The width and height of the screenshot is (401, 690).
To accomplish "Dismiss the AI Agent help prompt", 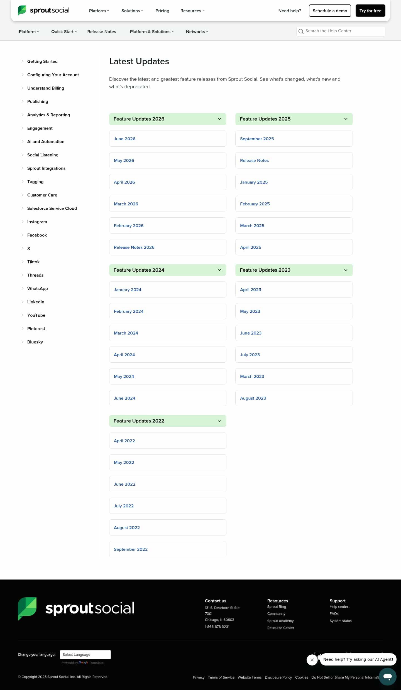I will (312, 660).
